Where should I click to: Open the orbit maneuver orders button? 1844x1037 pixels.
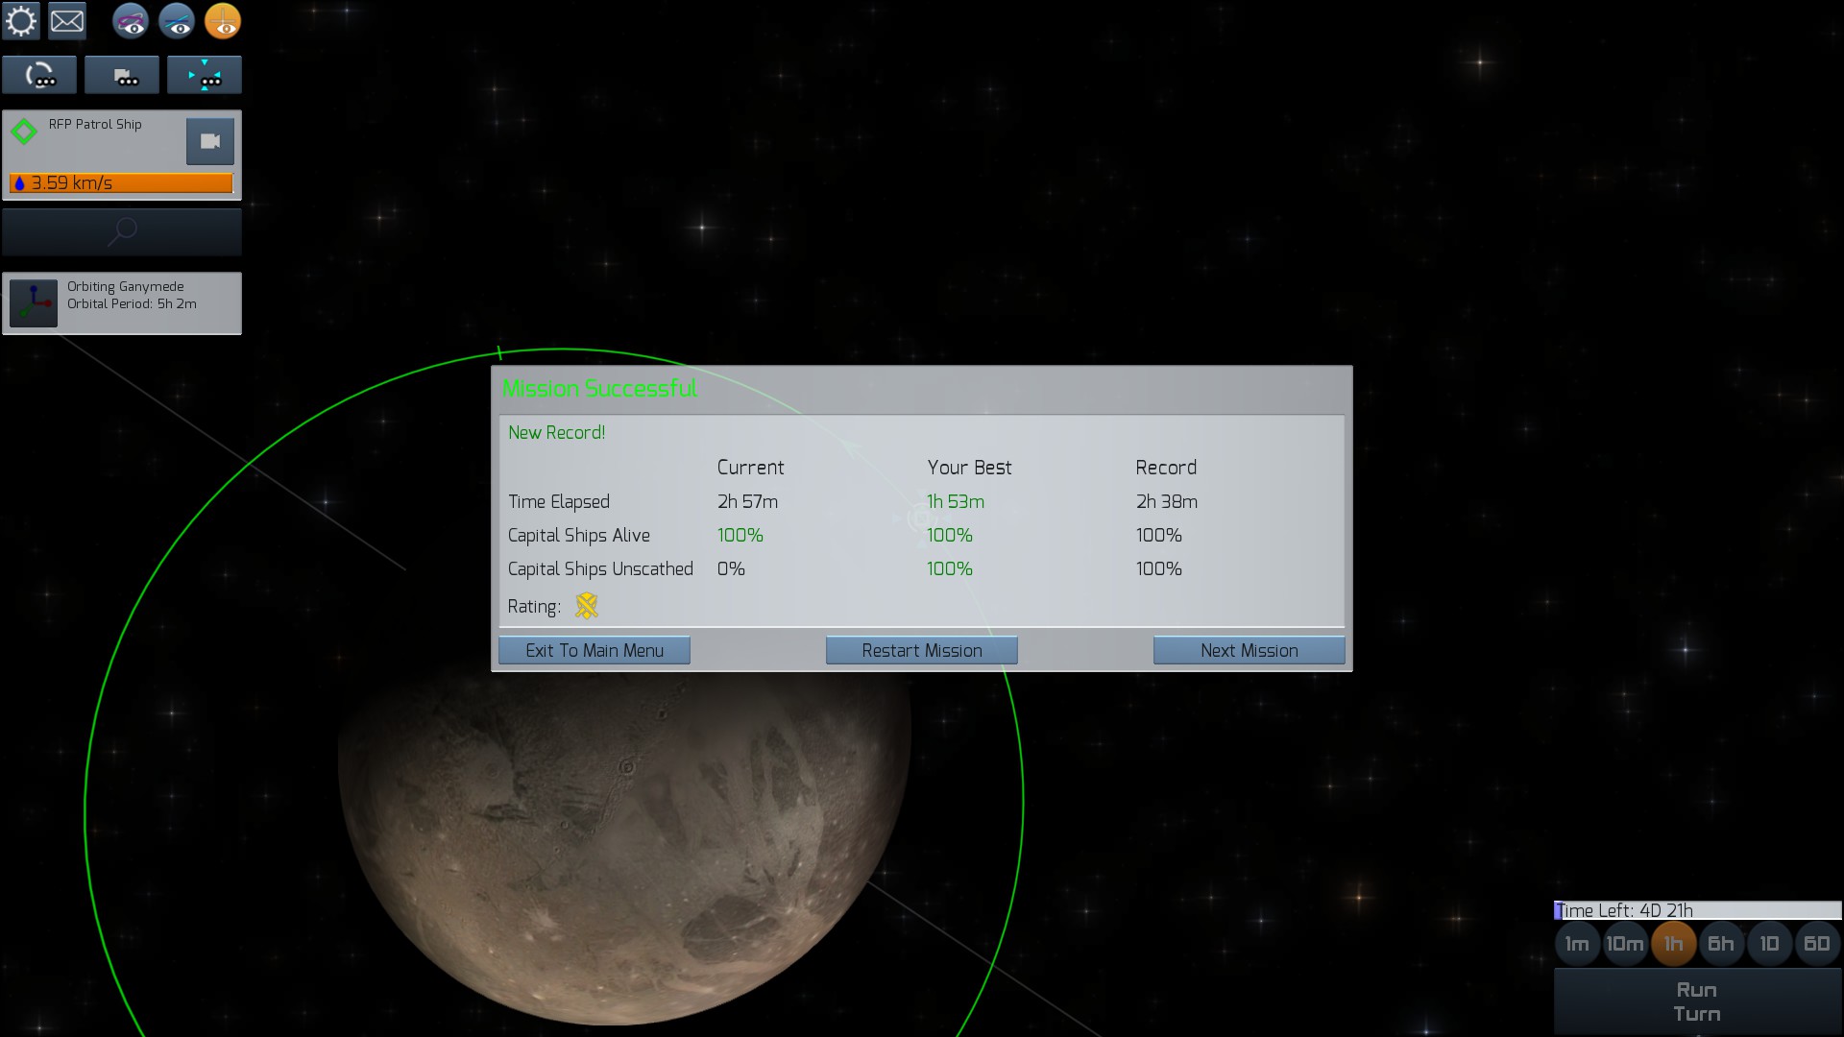coord(39,75)
